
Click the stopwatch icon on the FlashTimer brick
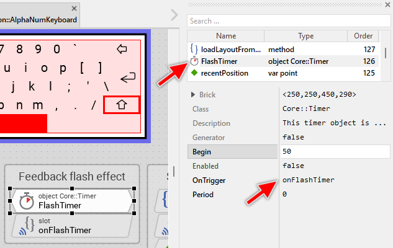click(25, 201)
